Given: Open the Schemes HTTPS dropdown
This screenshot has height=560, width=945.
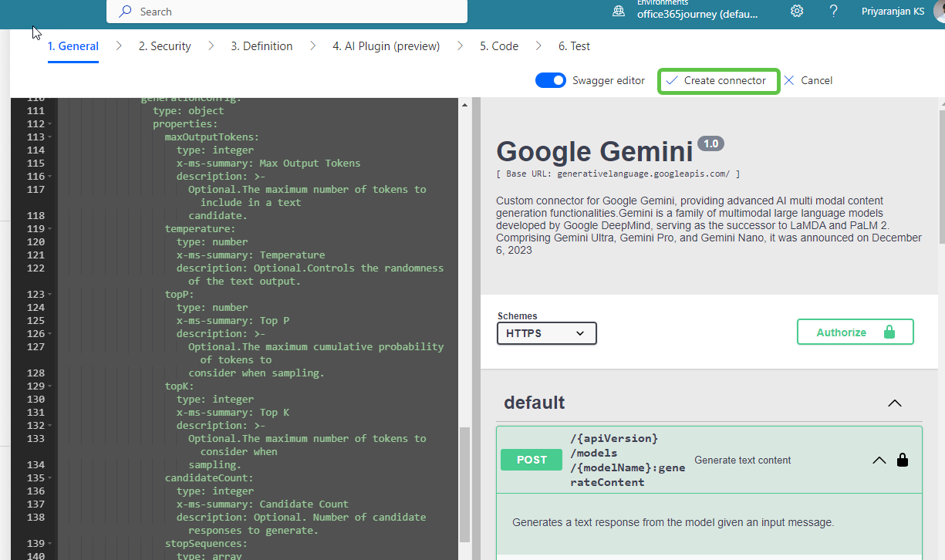Looking at the screenshot, I should pyautogui.click(x=546, y=333).
